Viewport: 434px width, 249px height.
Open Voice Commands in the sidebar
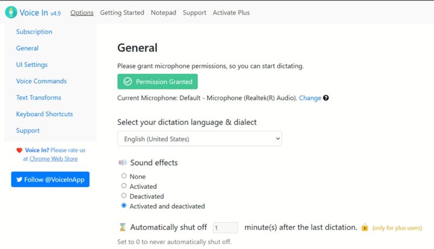point(41,81)
